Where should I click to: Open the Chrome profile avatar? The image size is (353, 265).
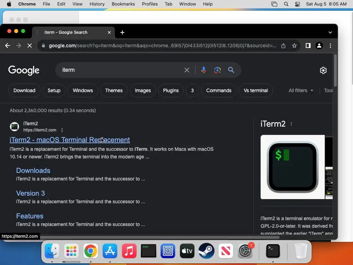[319, 46]
